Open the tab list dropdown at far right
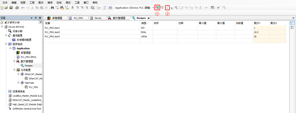Image resolution: width=296 pixels, height=113 pixels. (293, 18)
